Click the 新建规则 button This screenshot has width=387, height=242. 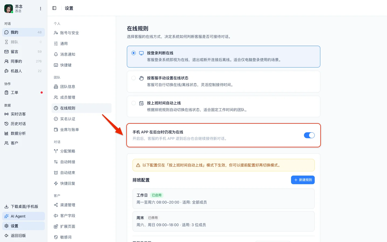coord(303,180)
